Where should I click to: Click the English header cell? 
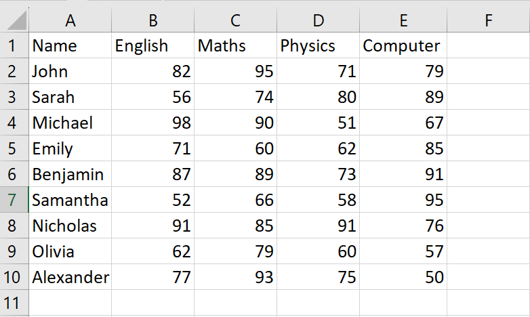click(152, 45)
